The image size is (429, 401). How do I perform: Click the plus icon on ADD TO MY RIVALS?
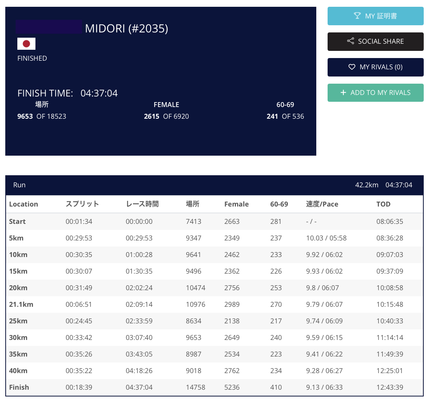pos(343,93)
